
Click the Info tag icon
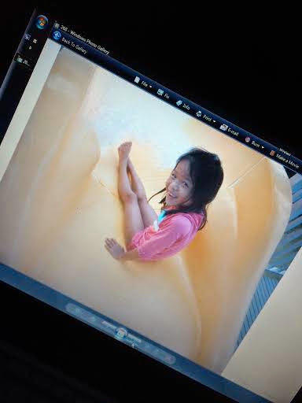pos(179,103)
